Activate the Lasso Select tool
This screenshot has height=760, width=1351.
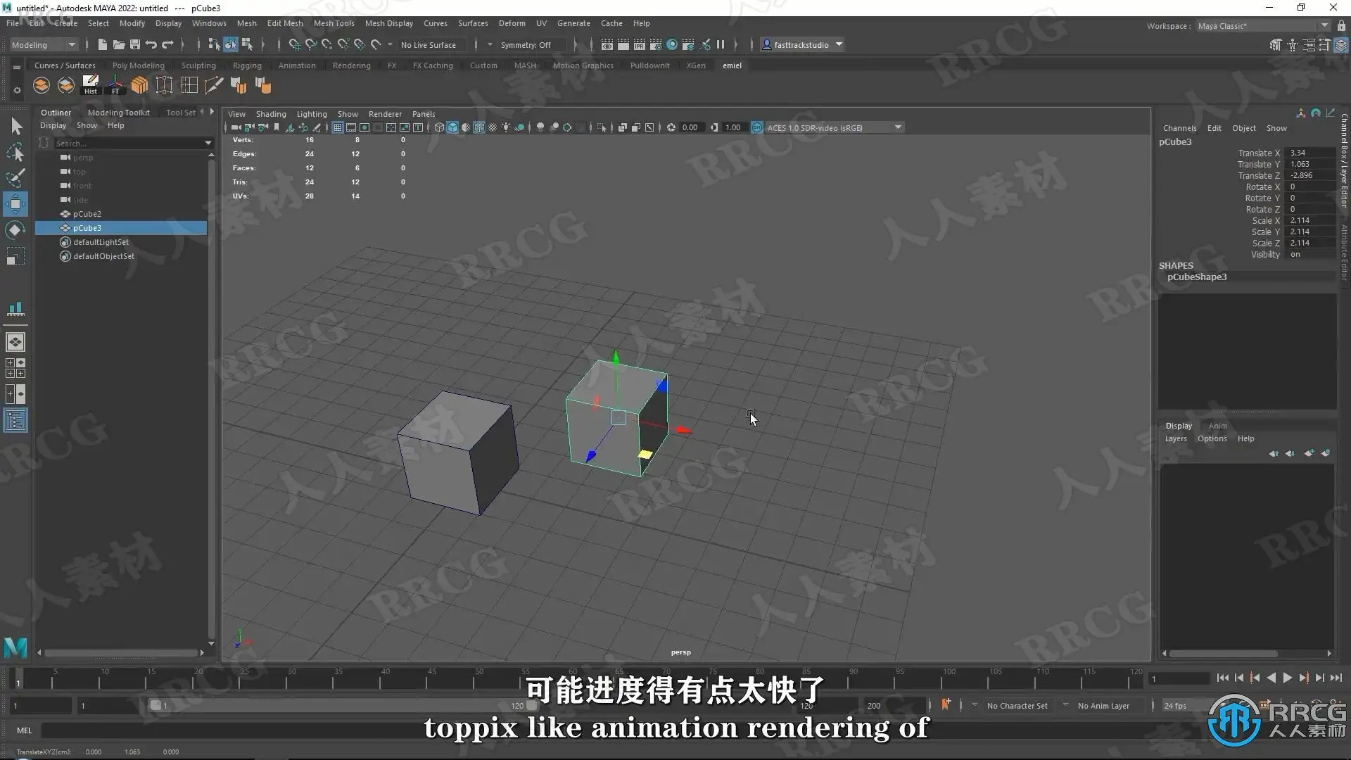click(15, 152)
